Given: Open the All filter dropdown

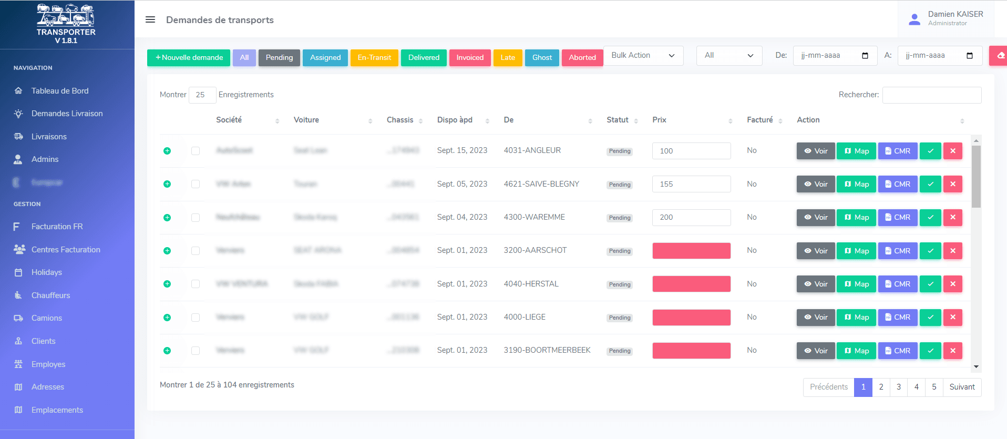Looking at the screenshot, I should coord(728,56).
